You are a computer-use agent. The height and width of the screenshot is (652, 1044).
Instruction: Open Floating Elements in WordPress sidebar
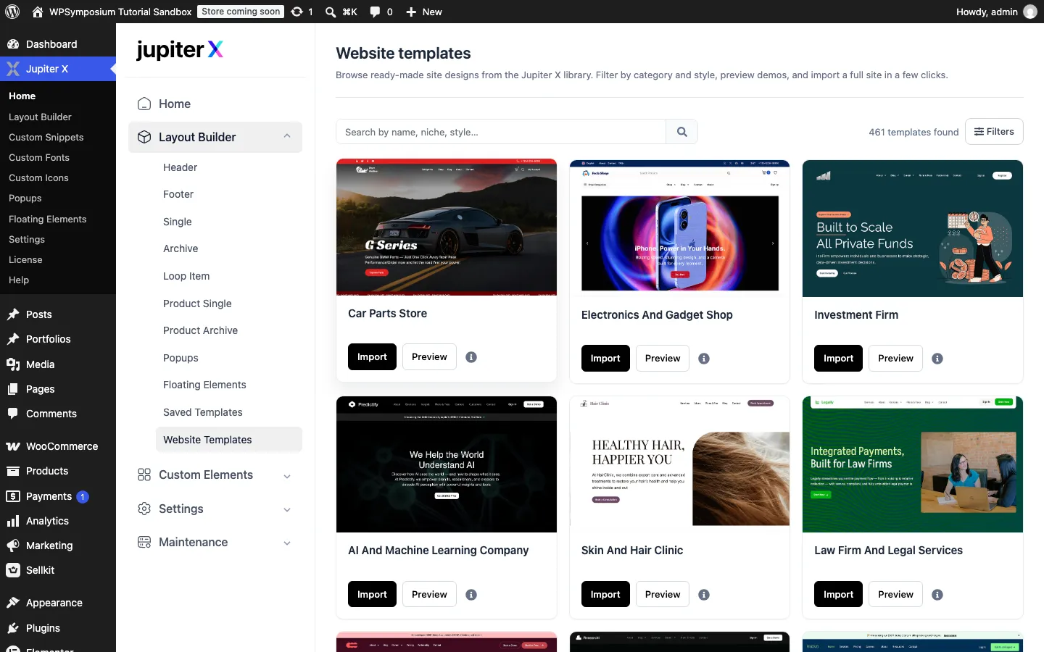click(x=48, y=219)
